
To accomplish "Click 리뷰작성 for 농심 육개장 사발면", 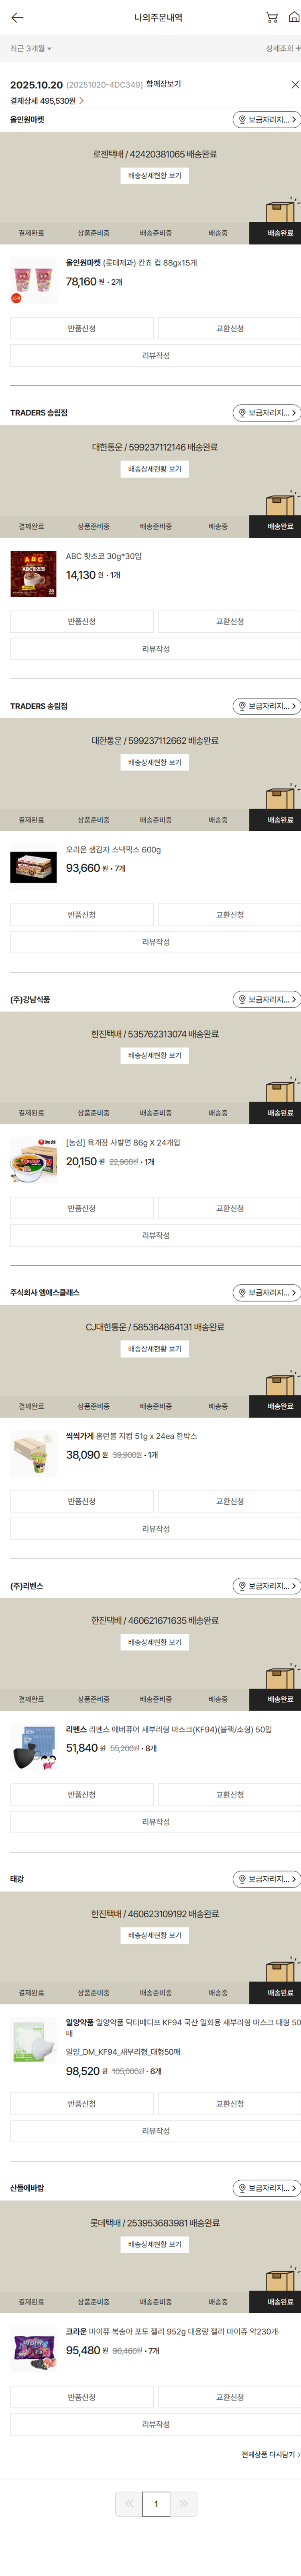I will point(155,1235).
